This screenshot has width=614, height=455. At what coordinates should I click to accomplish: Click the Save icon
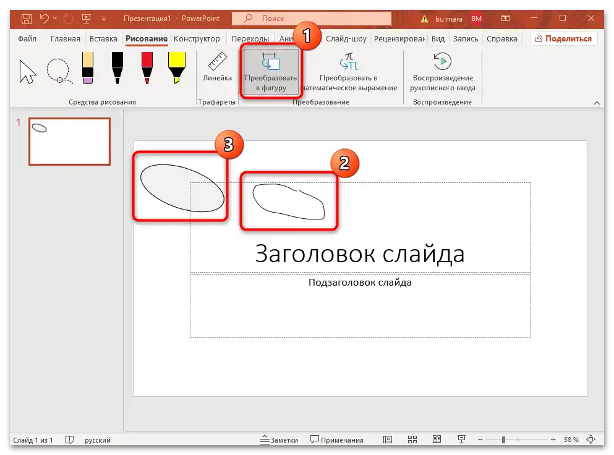(x=25, y=19)
